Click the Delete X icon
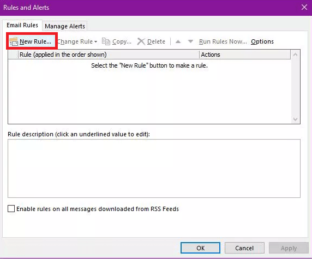Viewport: 312px width, 259px height. point(141,41)
